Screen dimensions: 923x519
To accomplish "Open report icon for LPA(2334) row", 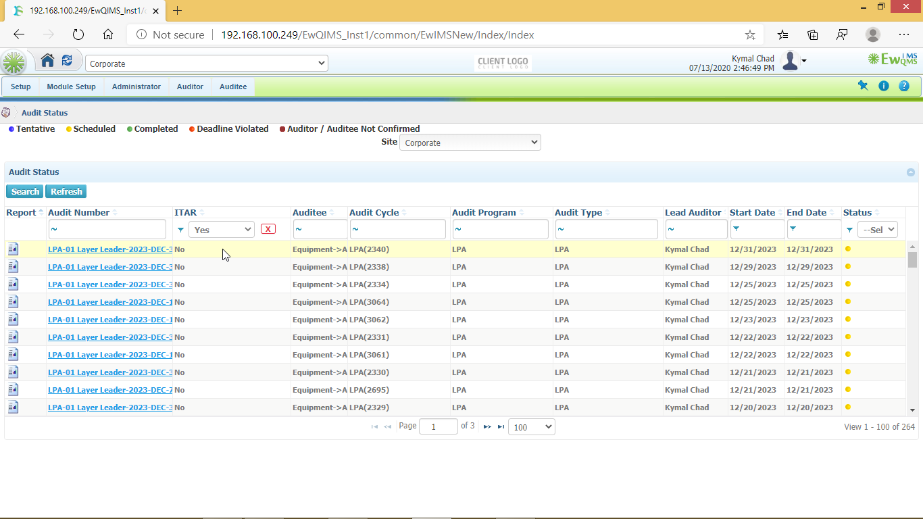I will click(x=14, y=285).
